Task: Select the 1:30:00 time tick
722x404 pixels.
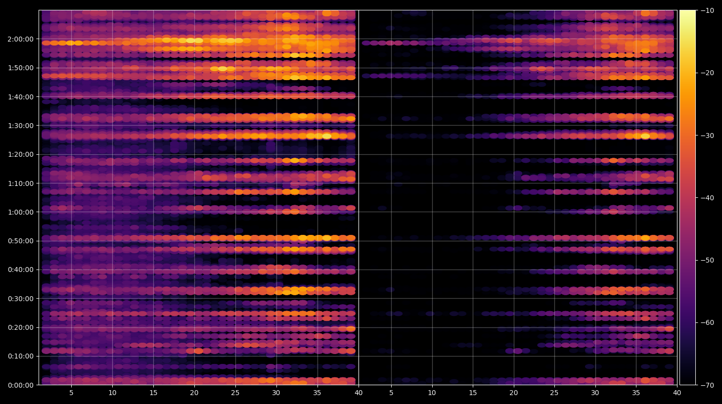Action: point(21,126)
